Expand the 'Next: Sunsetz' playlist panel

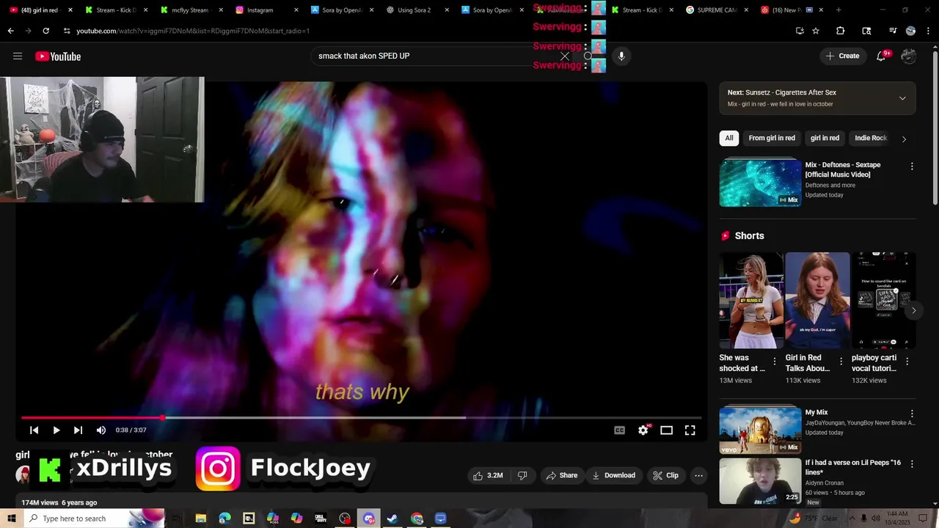click(x=902, y=98)
